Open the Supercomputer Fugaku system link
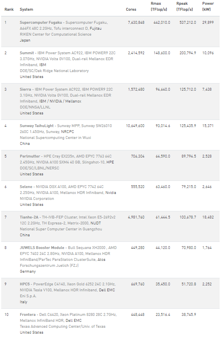This screenshot has width=222, height=340. click(x=41, y=23)
